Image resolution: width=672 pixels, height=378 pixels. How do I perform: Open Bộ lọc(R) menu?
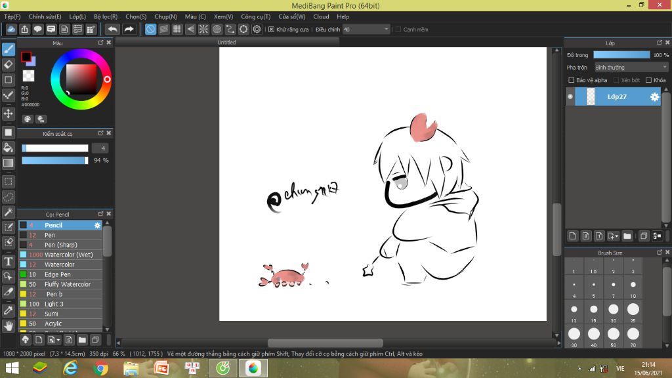(106, 16)
